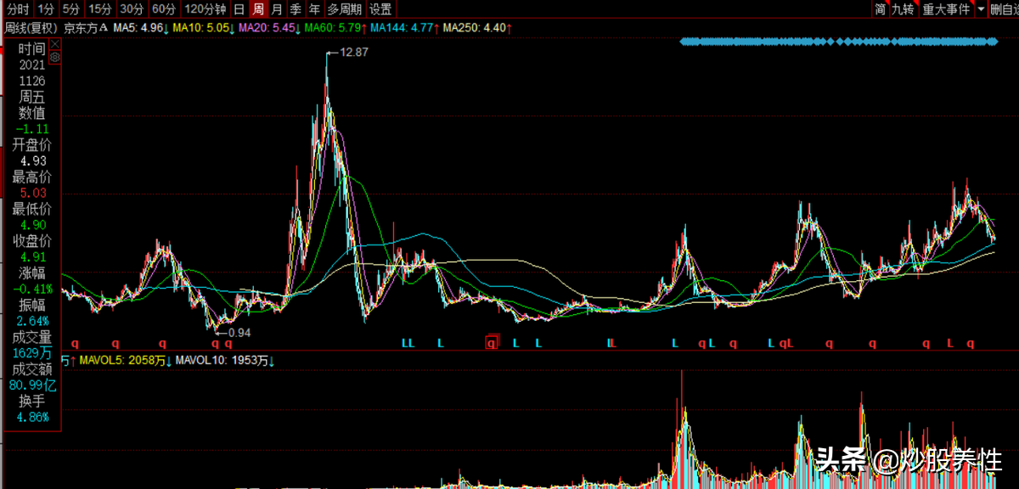Open info panel gear settings icon

point(55,57)
